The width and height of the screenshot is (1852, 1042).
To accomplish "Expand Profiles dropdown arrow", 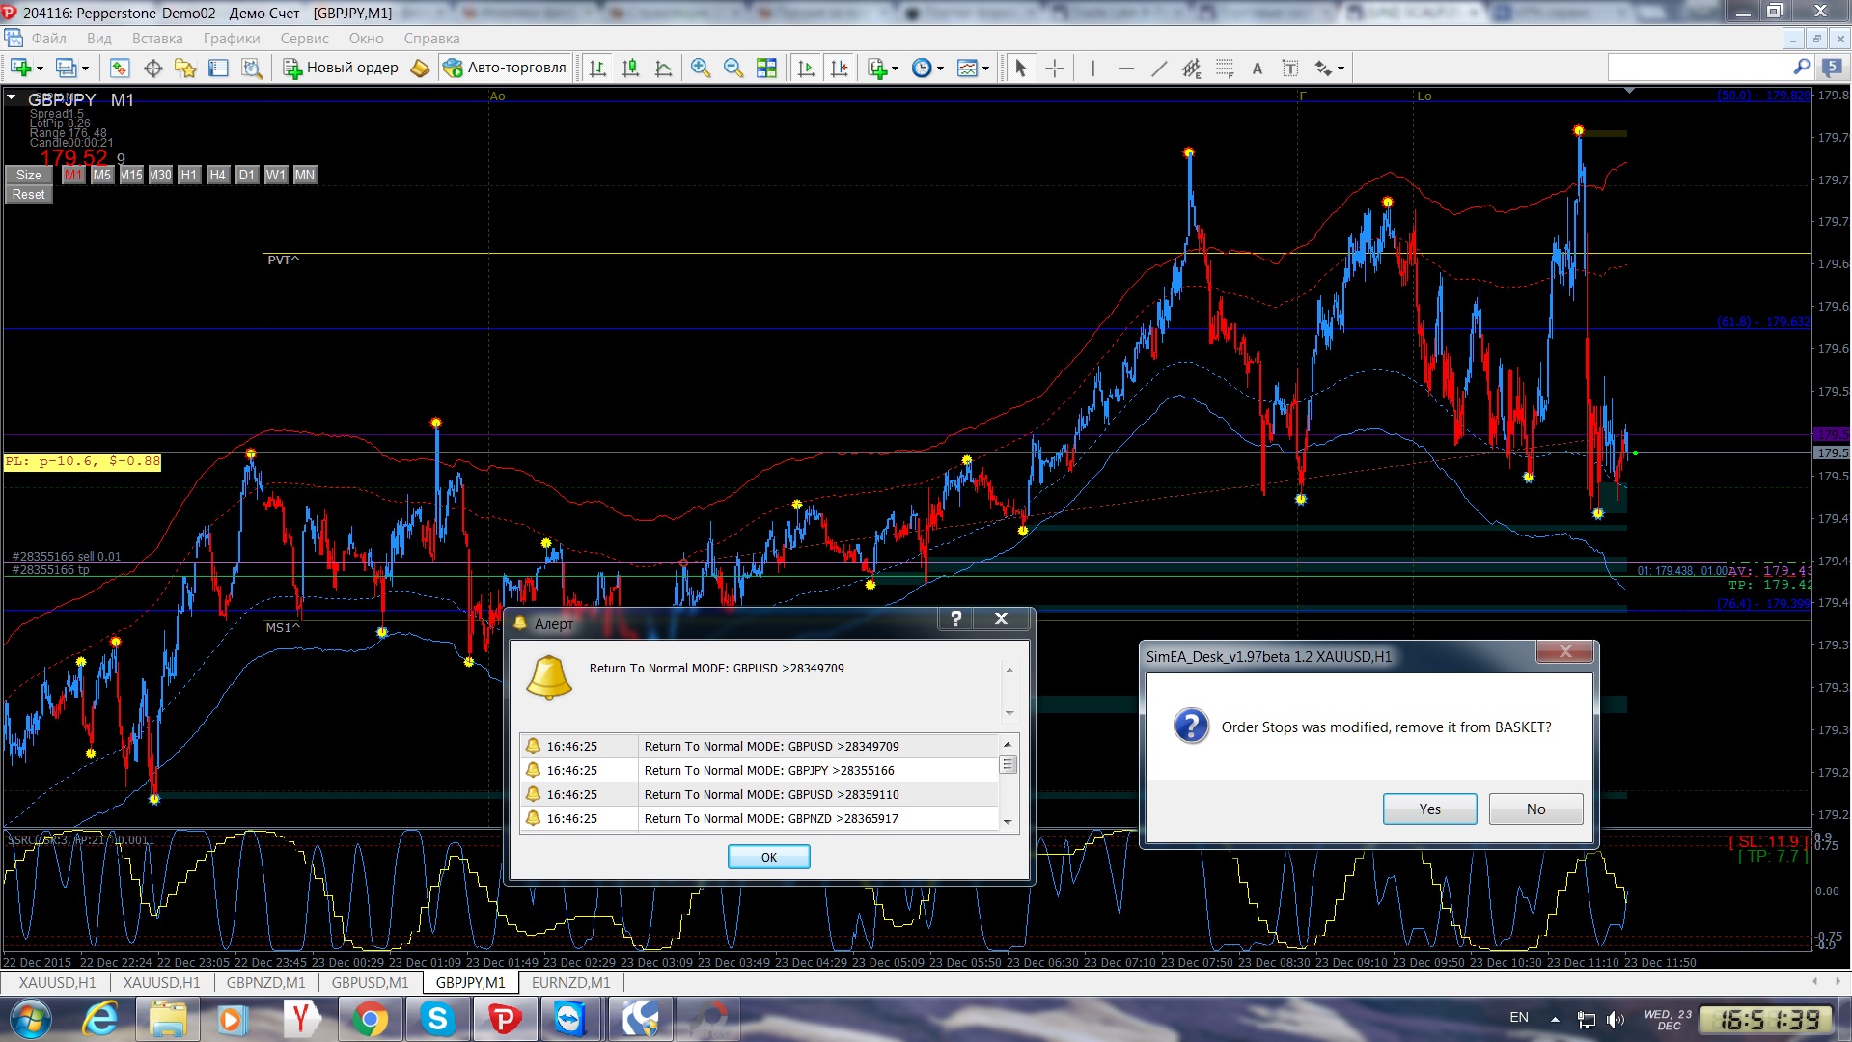I will 85,69.
